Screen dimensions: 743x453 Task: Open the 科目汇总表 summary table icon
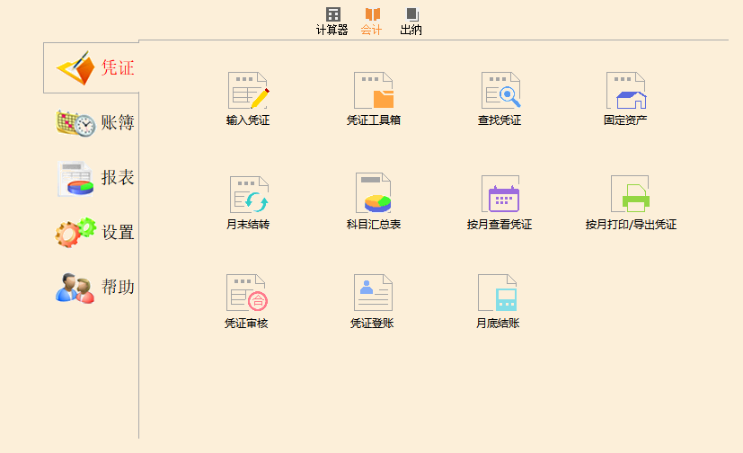pos(374,192)
